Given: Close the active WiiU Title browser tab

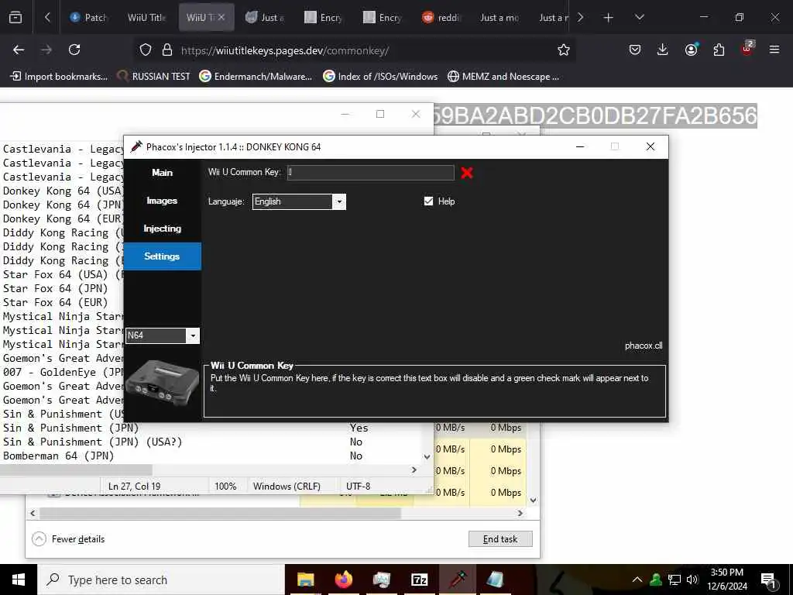Looking at the screenshot, I should [x=221, y=18].
